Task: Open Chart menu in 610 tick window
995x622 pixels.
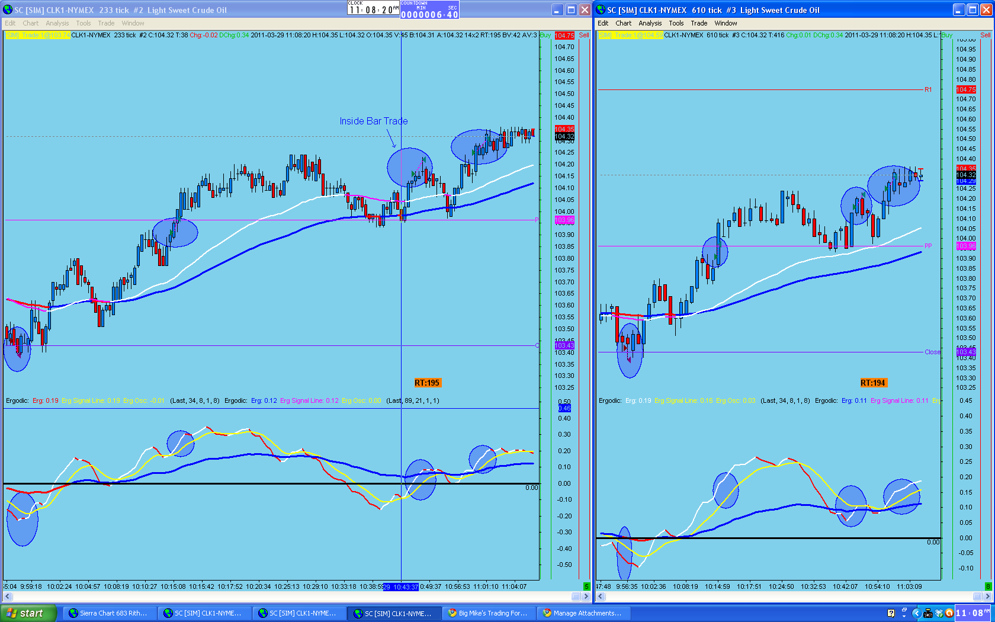Action: point(623,23)
